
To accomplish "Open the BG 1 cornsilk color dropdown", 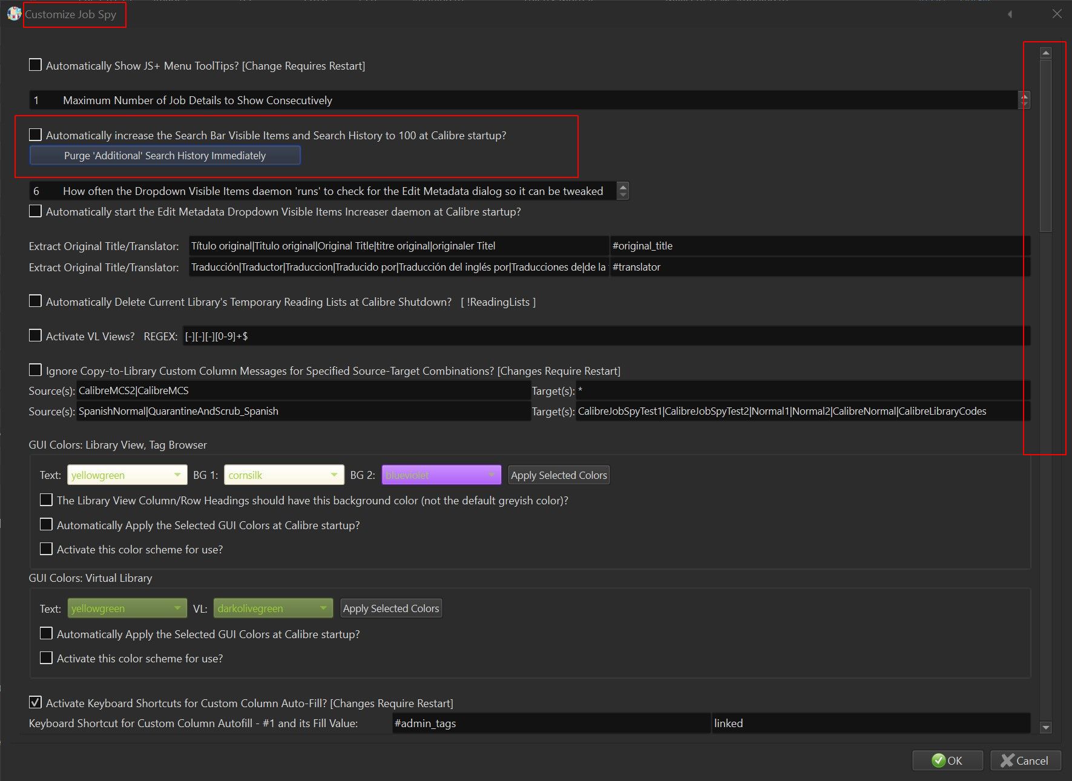I will [x=284, y=475].
